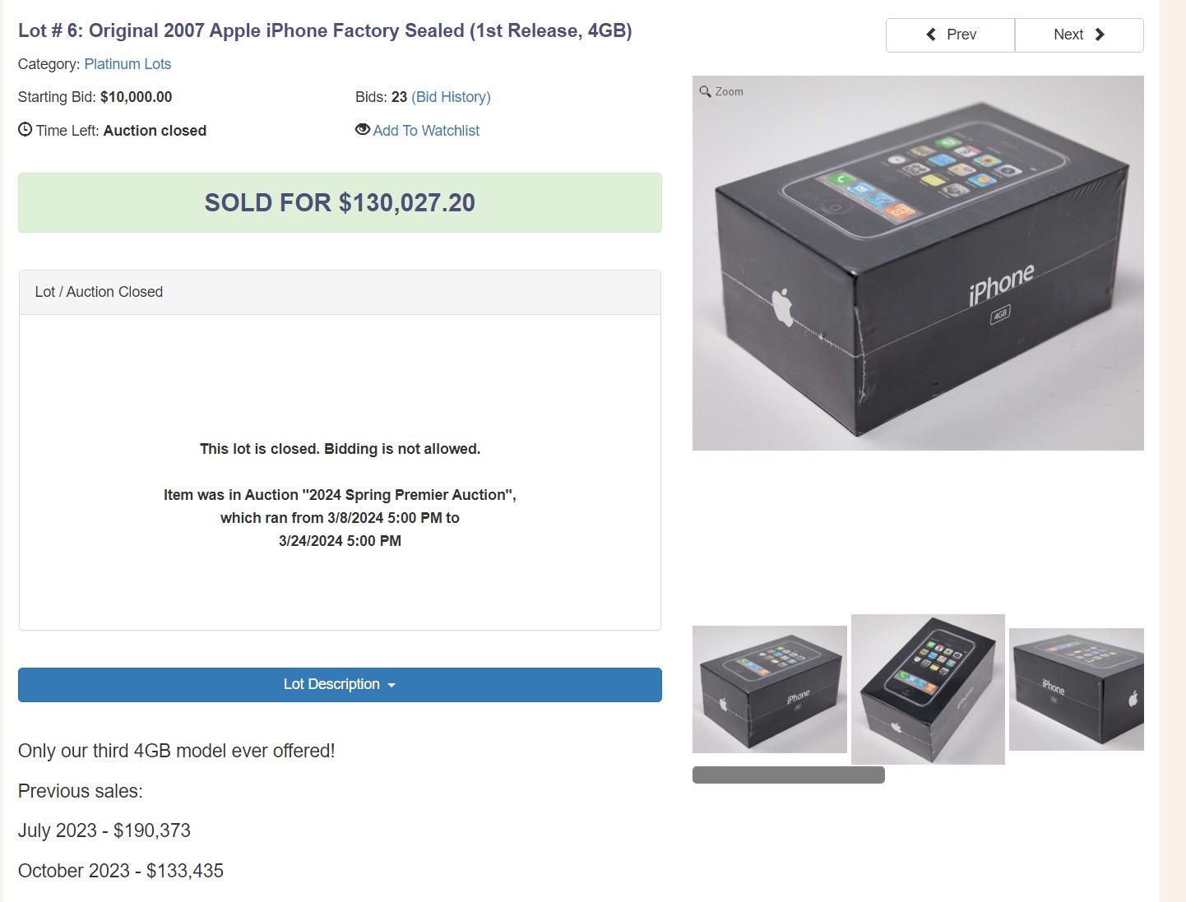Click the Lot # 6 title heading

click(x=325, y=30)
